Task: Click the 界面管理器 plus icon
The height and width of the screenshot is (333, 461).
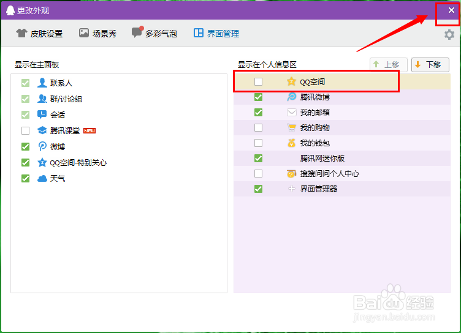Action: [x=291, y=189]
